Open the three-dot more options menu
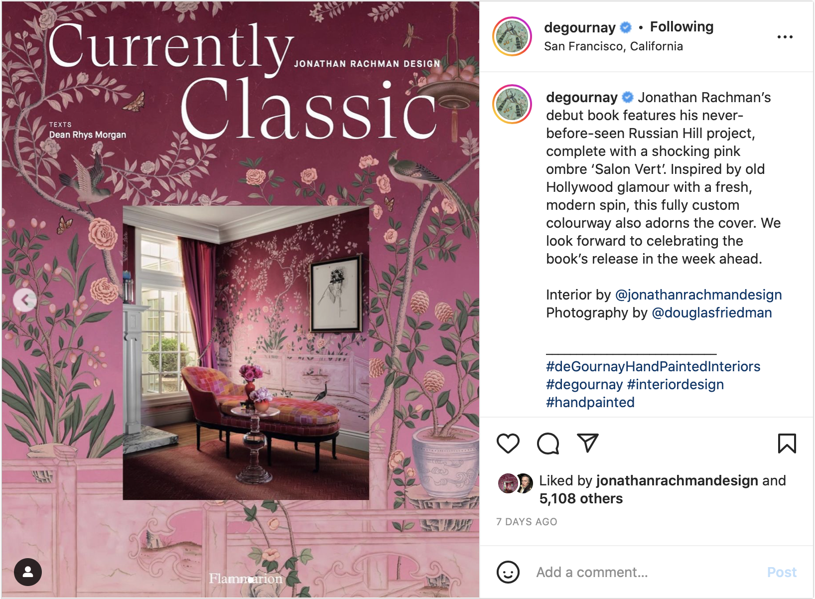This screenshot has width=815, height=599. click(x=785, y=37)
